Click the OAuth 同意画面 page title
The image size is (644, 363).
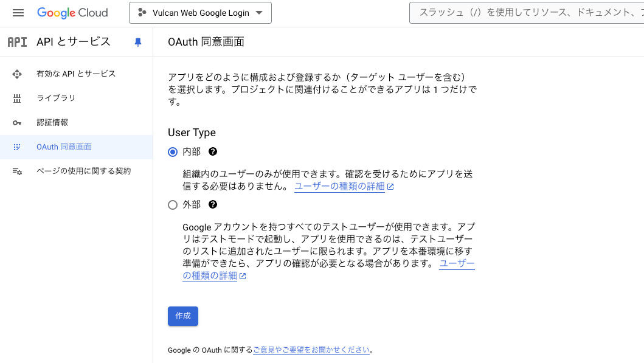pos(206,42)
